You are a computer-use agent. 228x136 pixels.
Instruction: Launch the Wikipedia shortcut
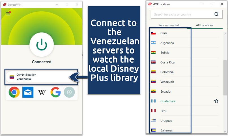pos(42,92)
